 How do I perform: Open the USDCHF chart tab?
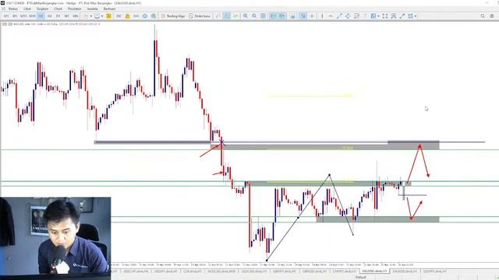[136, 271]
